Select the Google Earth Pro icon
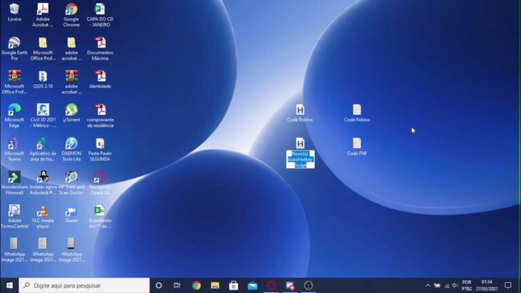The height and width of the screenshot is (293, 521). (14, 43)
